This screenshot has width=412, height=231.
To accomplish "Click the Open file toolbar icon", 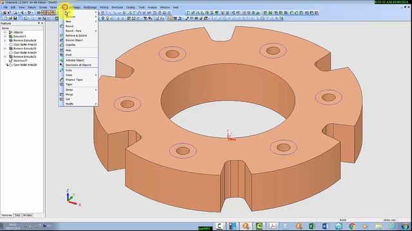I will pyautogui.click(x=10, y=19).
